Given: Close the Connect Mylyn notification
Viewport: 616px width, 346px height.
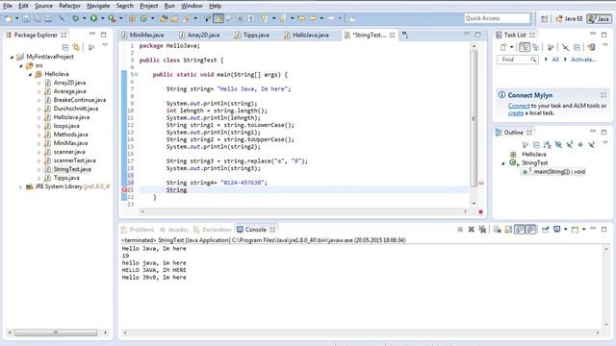Looking at the screenshot, I should [x=603, y=95].
